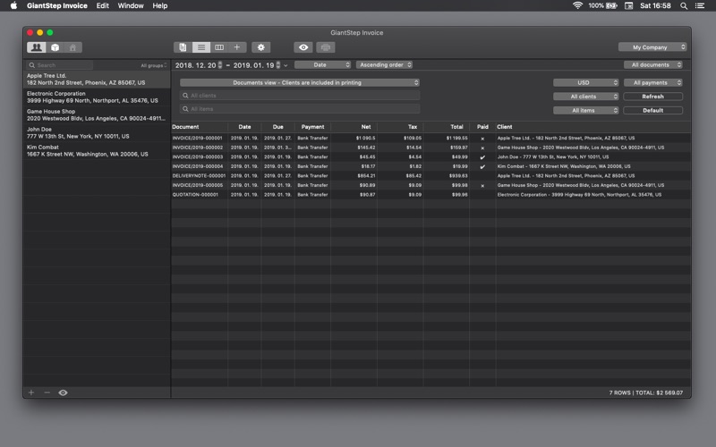Viewport: 716px width, 447px height.
Task: Toggle paid mark for INVOICE/2019-000005
Action: [482, 186]
